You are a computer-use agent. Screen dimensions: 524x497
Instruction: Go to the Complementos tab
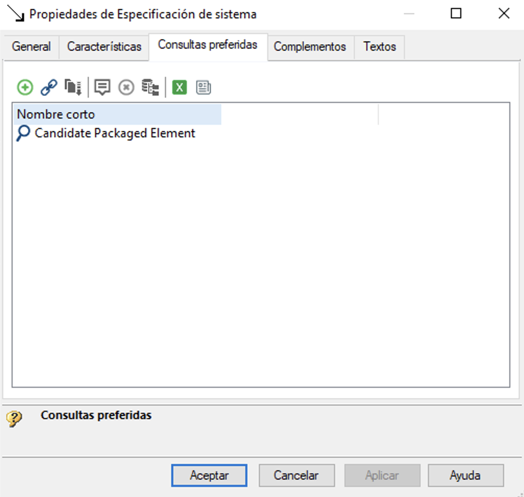310,46
